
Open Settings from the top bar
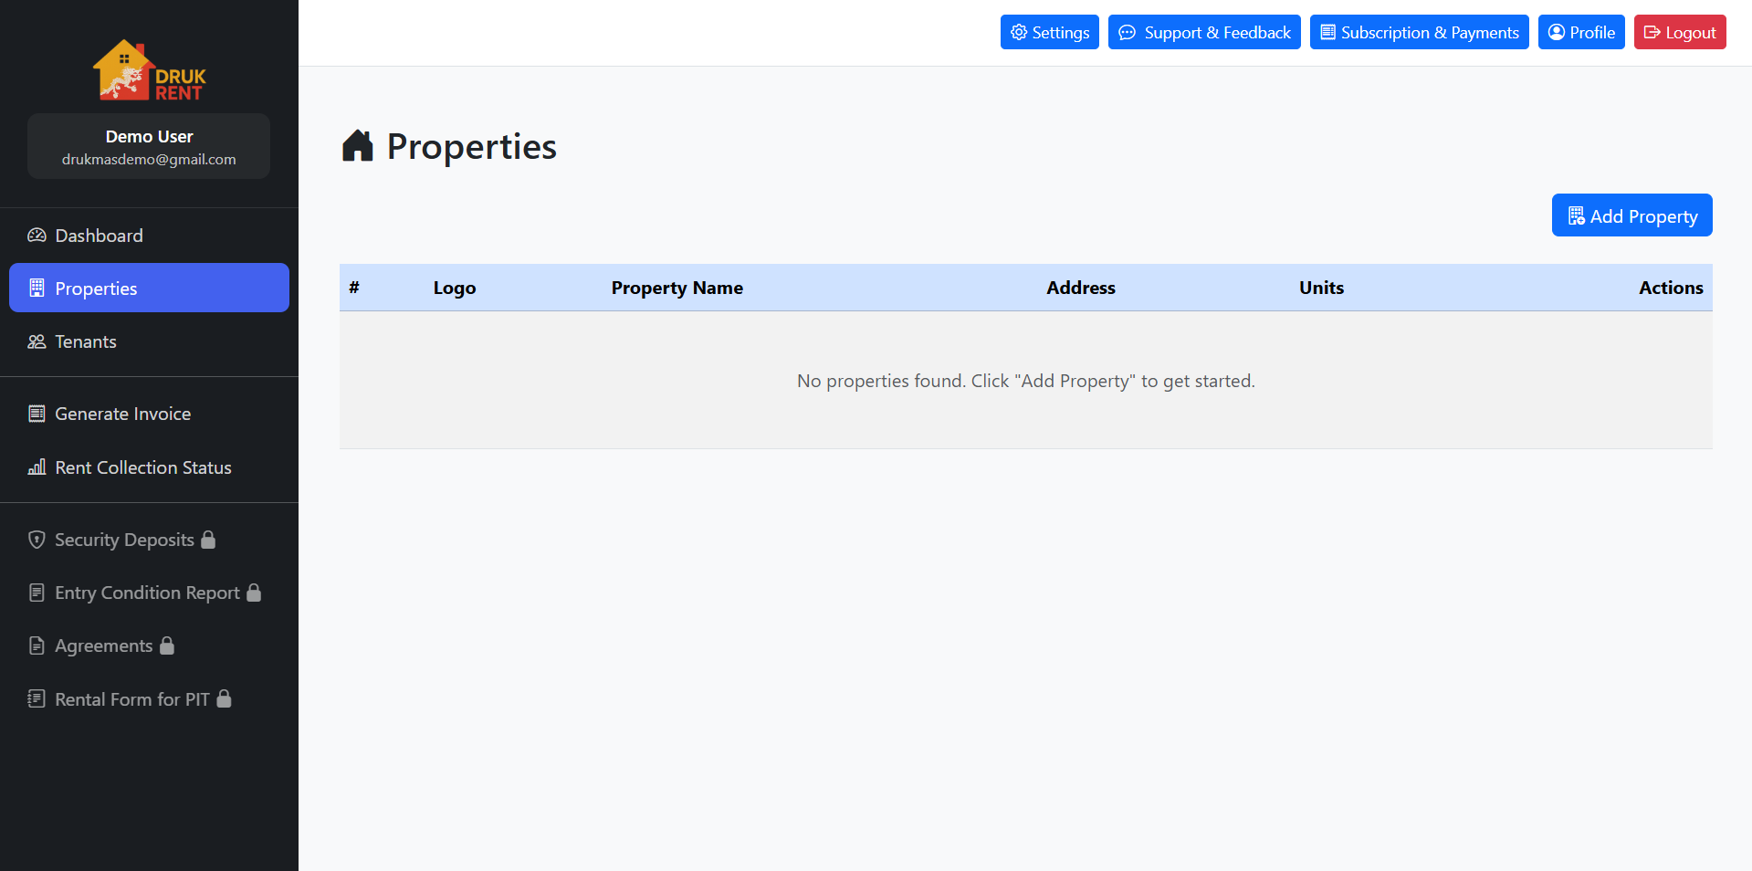(x=1049, y=33)
